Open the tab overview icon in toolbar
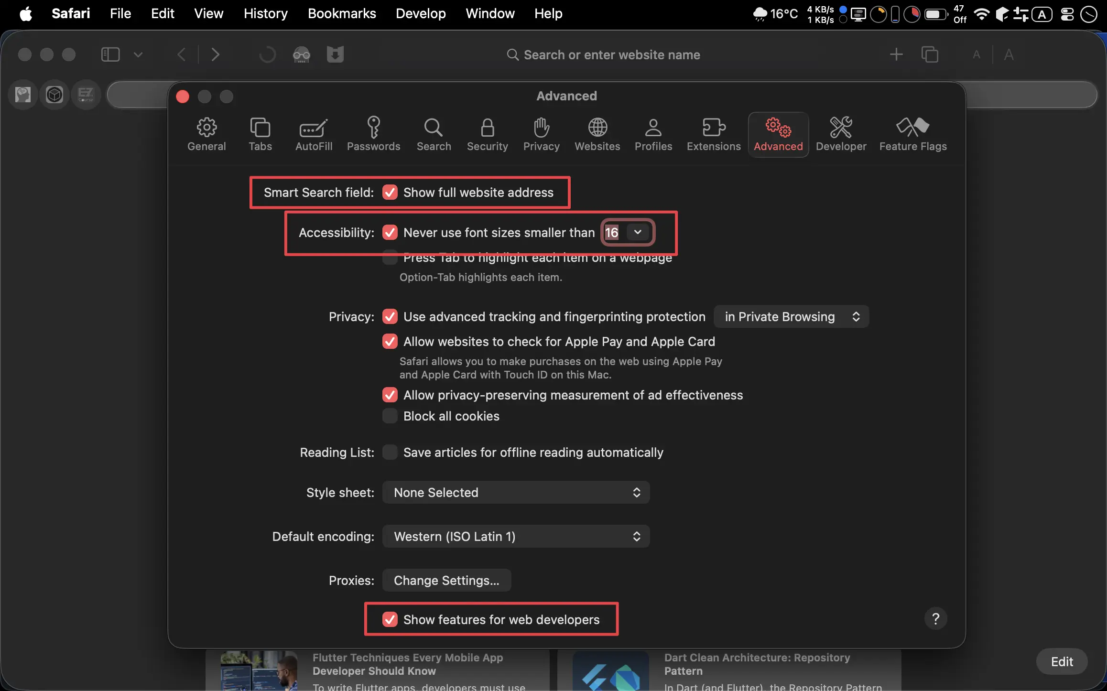The height and width of the screenshot is (691, 1107). 930,54
